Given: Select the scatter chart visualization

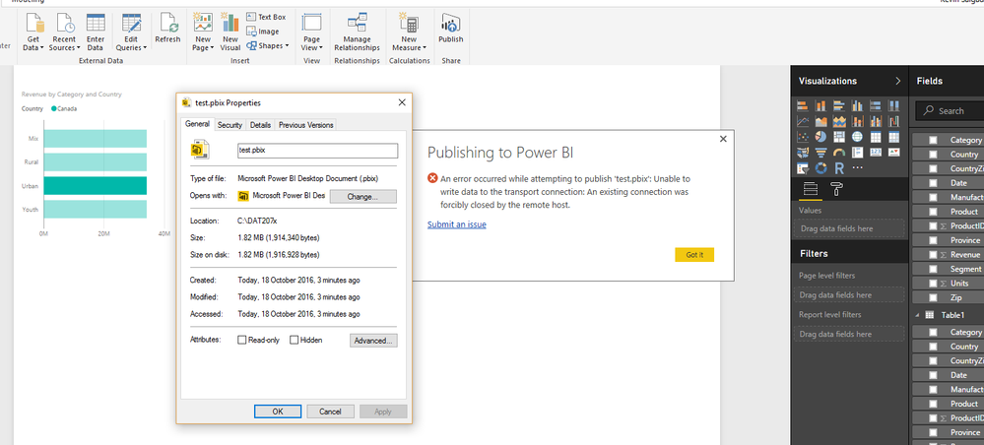Looking at the screenshot, I should [803, 137].
